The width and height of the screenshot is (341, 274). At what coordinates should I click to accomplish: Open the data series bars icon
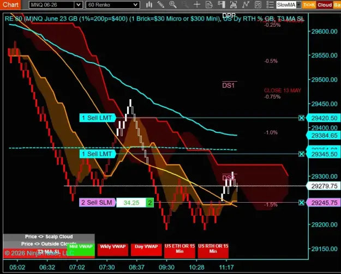[234, 4]
